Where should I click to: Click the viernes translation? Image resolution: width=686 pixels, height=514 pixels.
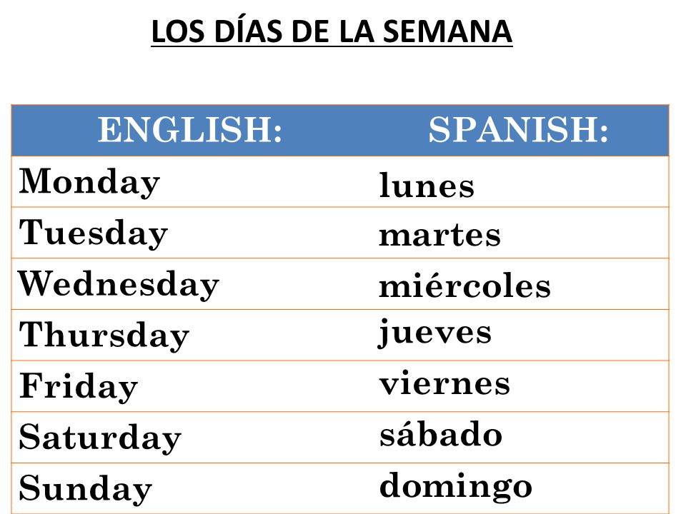[444, 383]
